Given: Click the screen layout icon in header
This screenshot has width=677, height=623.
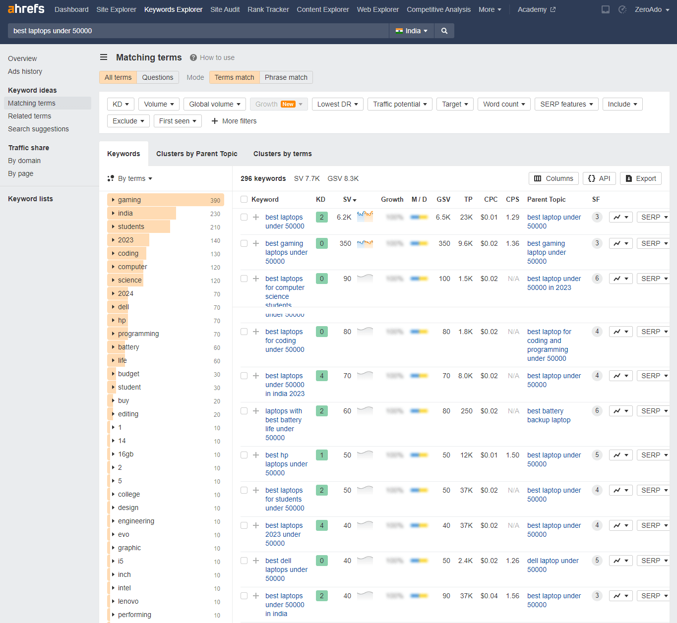Looking at the screenshot, I should pyautogui.click(x=606, y=9).
